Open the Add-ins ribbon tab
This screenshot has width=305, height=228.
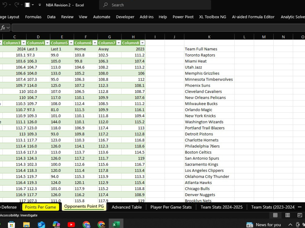coord(147,17)
